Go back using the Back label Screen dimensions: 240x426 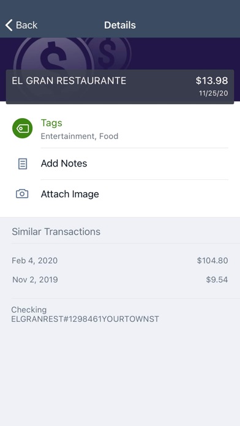(26, 25)
